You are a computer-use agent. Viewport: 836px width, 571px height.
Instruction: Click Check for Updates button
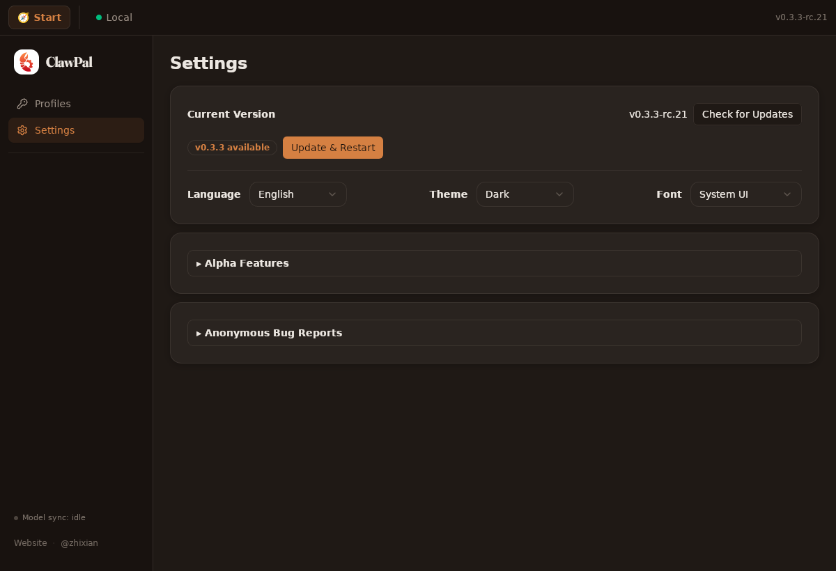click(x=747, y=114)
